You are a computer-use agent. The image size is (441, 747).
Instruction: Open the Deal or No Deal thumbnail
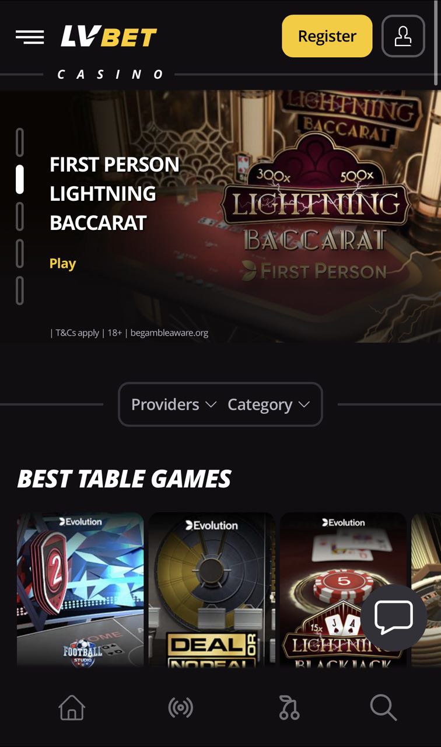pyautogui.click(x=212, y=589)
